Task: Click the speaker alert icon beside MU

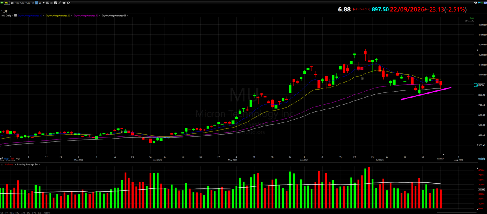Action: [12, 3]
